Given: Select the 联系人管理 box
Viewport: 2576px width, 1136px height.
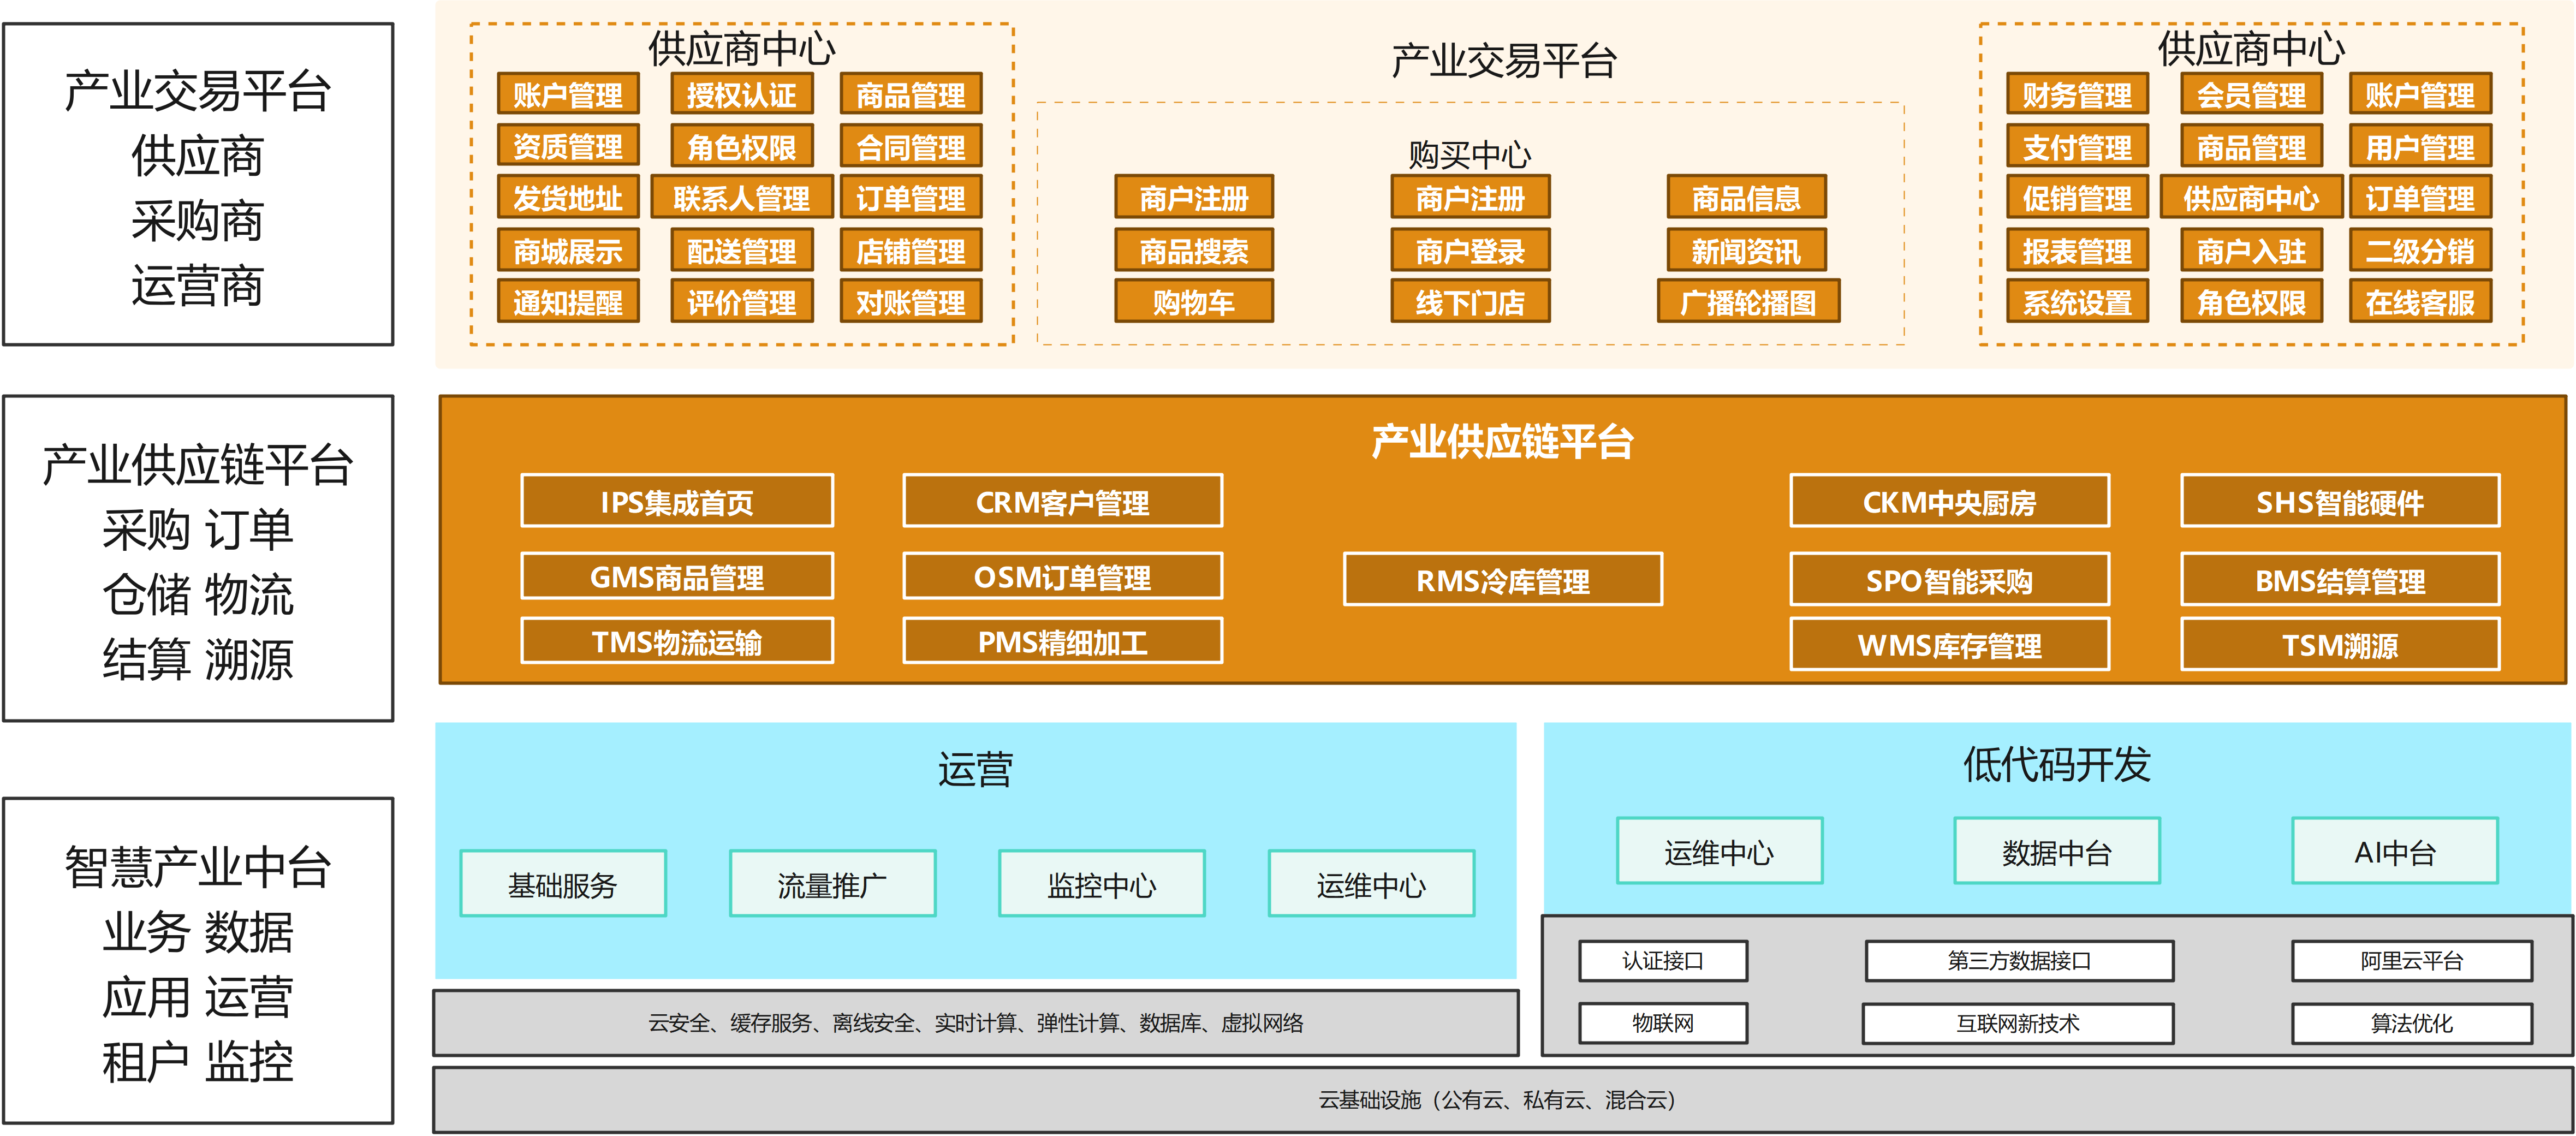Looking at the screenshot, I should (741, 198).
